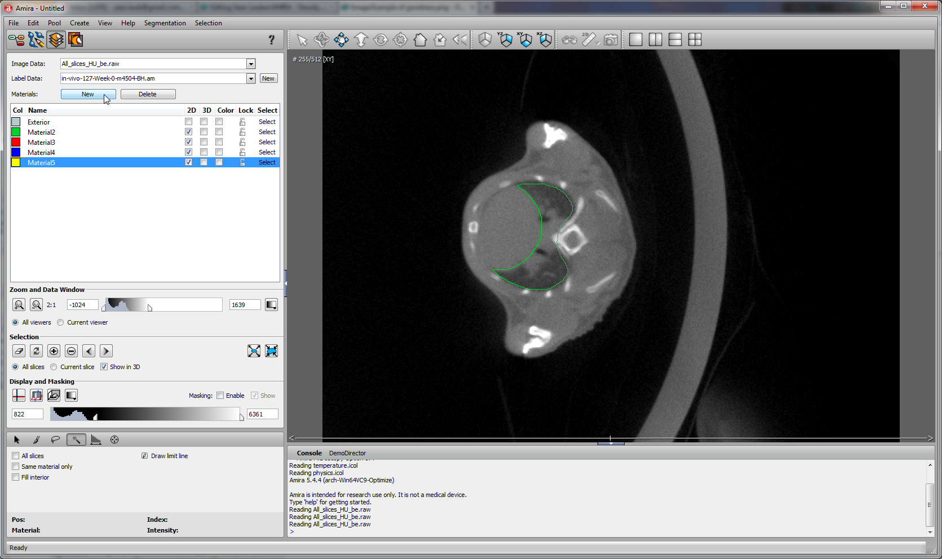Viewport: 942px width, 559px height.
Task: Click Select for Material3
Action: coord(267,142)
